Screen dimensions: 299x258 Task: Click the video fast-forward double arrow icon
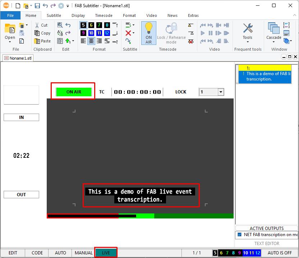coord(226,33)
